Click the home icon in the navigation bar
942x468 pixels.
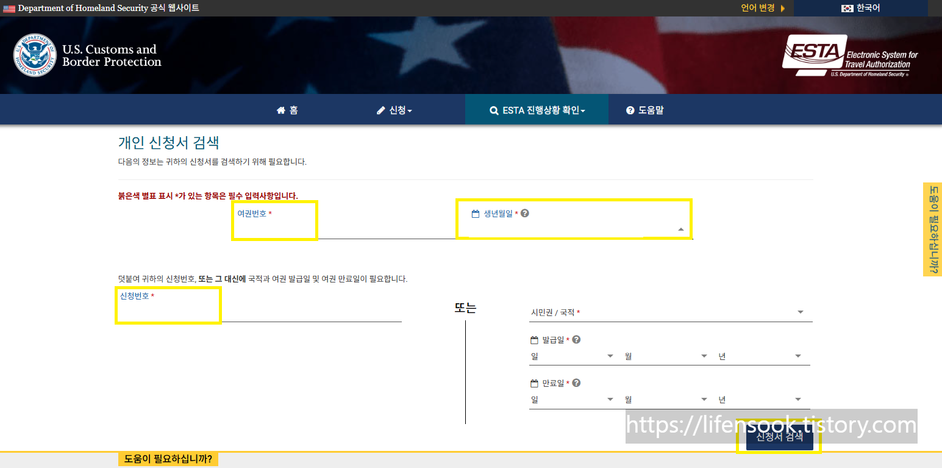(x=280, y=110)
